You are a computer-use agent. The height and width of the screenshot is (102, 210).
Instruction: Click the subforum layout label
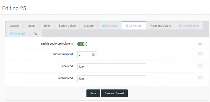pyautogui.click(x=63, y=54)
